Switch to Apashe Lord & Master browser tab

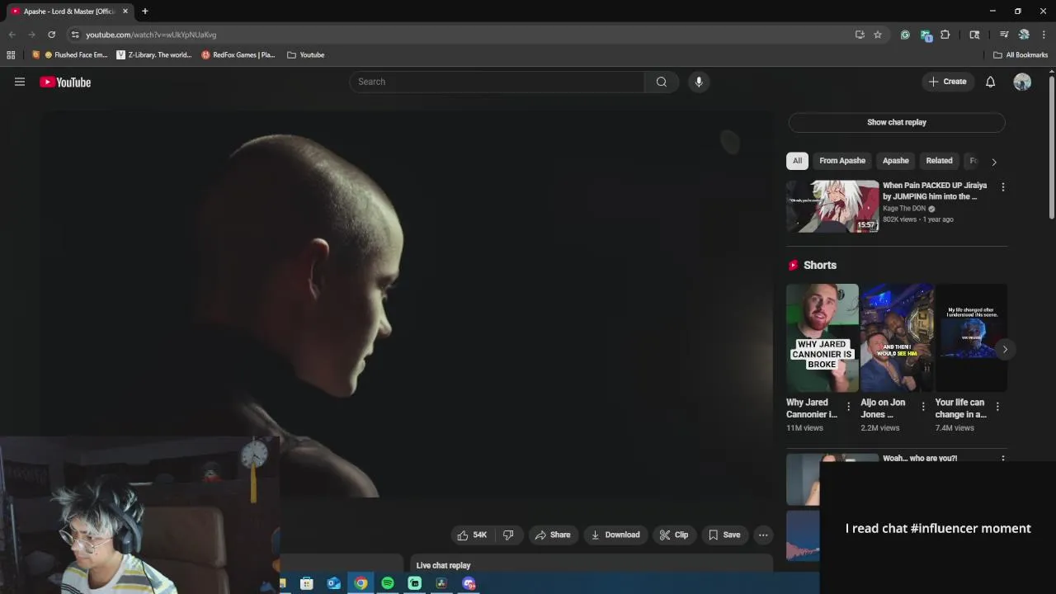pyautogui.click(x=68, y=11)
